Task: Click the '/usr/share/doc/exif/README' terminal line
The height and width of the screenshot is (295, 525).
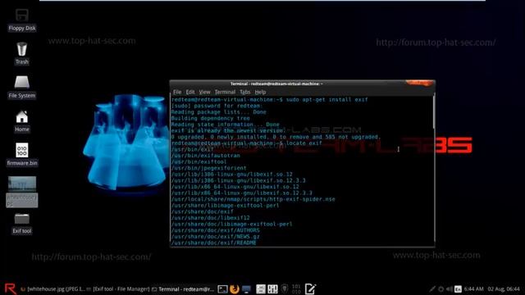Action: [213, 243]
